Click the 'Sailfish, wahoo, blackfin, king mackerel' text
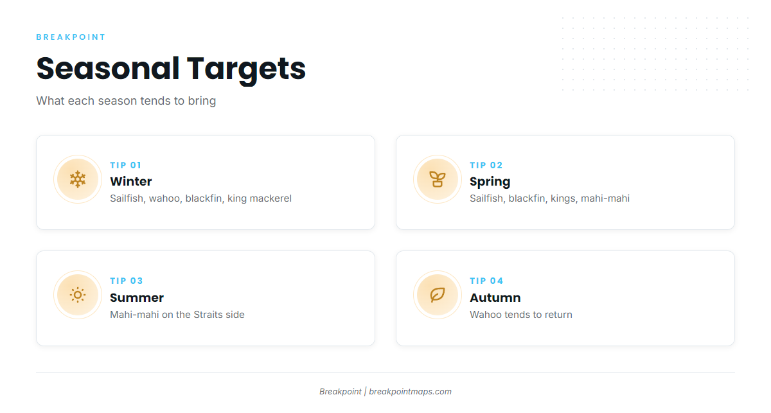771x413 pixels. tap(200, 198)
